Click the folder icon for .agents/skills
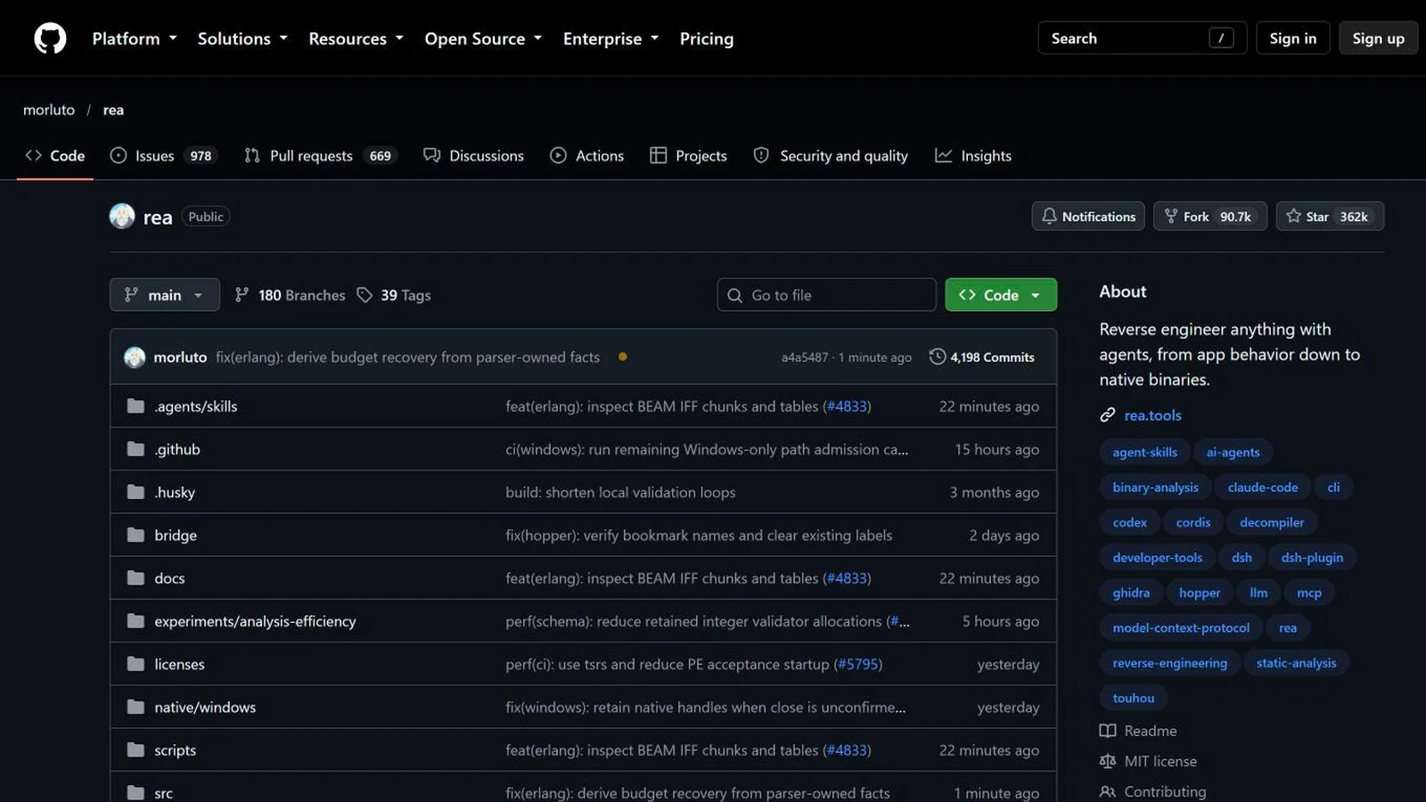 (x=135, y=406)
